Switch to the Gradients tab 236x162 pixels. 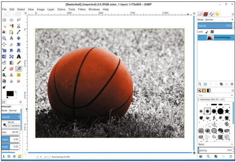pyautogui.click(x=209, y=91)
